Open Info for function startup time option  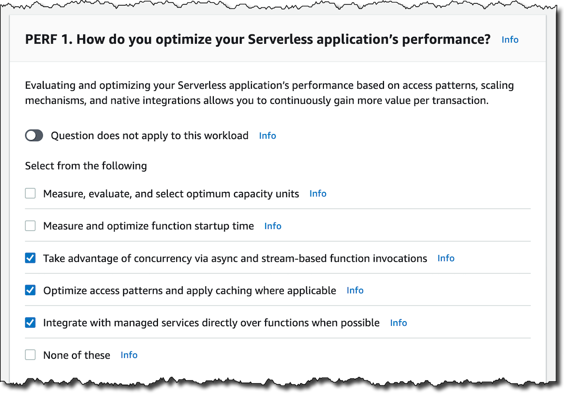coord(273,226)
